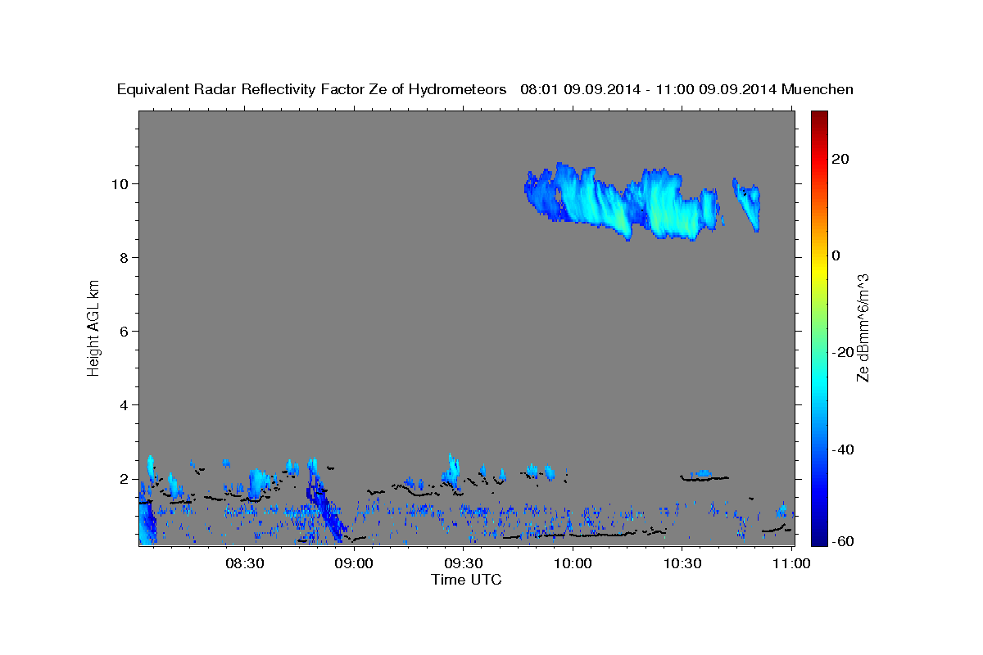Click the '09:00' time tick label
The width and height of the screenshot is (983, 655).
pyautogui.click(x=356, y=563)
